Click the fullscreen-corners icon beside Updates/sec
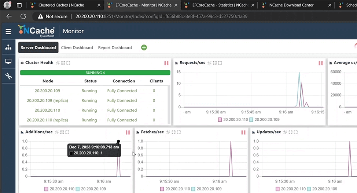This screenshot has width=357, height=193. 295,132
